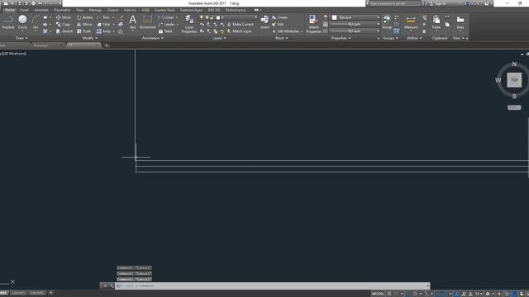Toggle grid display in status bar
This screenshot has height=297, width=529.
[389, 294]
